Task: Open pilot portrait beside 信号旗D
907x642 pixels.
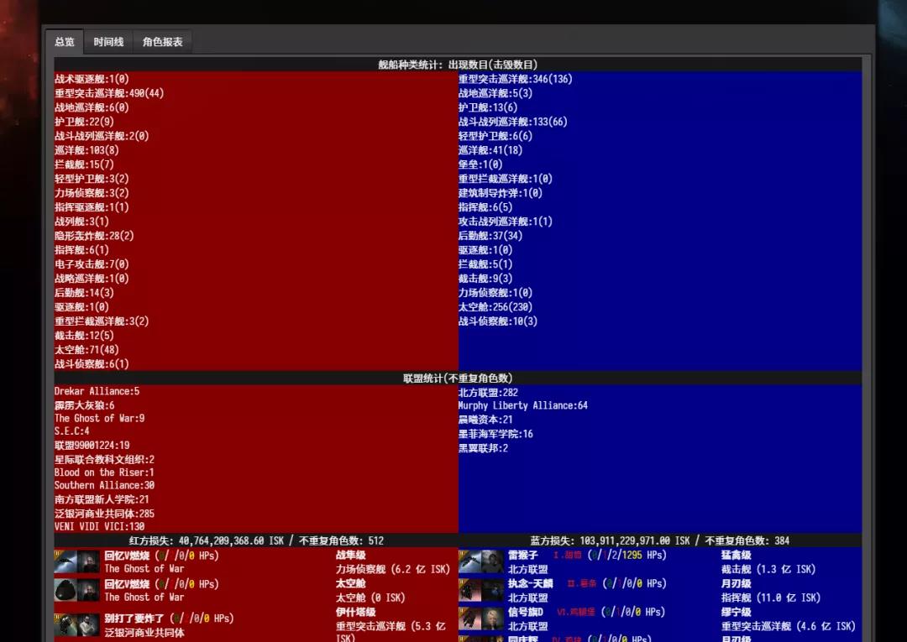Action: [493, 619]
